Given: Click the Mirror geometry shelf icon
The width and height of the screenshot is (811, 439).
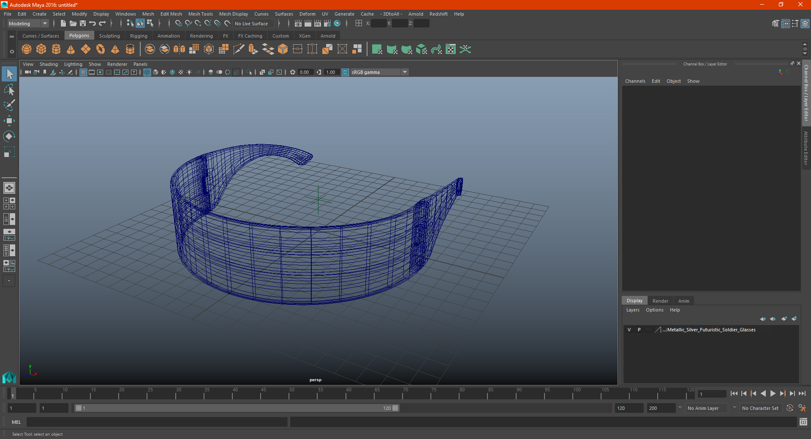Looking at the screenshot, I should pos(180,49).
